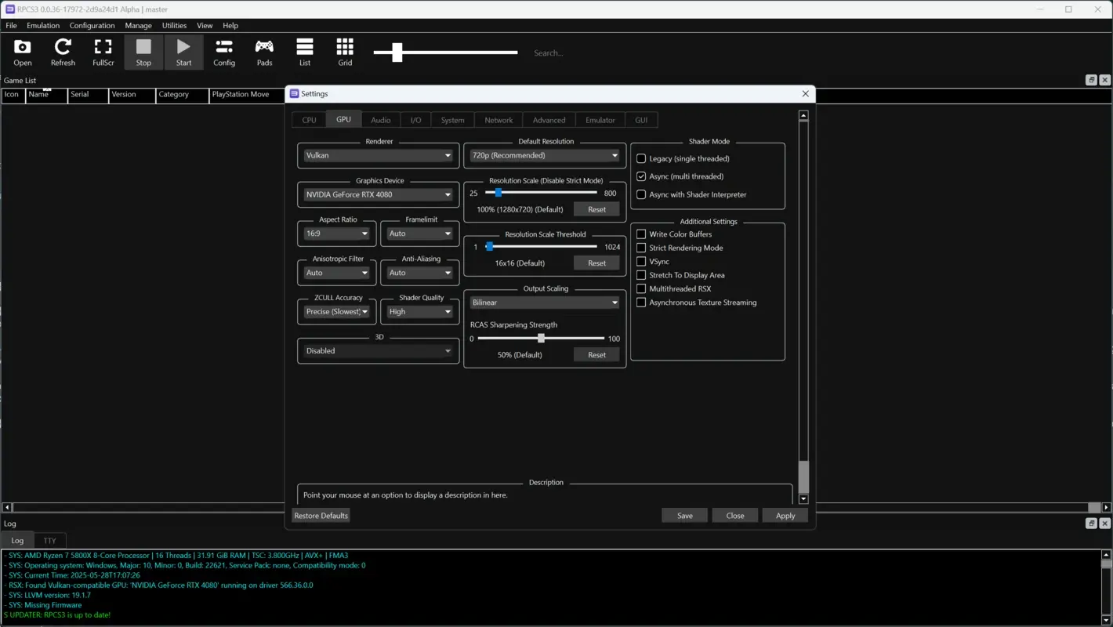The height and width of the screenshot is (627, 1113).
Task: Click the FullScr icon for fullscreen mode
Action: [103, 52]
